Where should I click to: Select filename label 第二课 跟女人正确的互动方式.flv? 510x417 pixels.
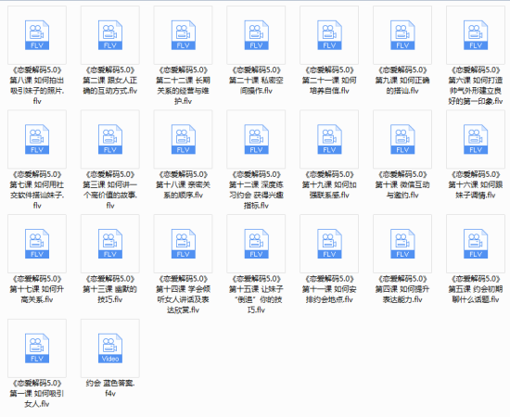tap(110, 81)
